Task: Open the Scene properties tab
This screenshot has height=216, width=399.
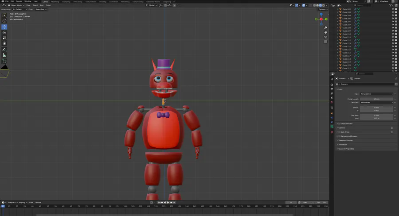Action: tap(332, 97)
